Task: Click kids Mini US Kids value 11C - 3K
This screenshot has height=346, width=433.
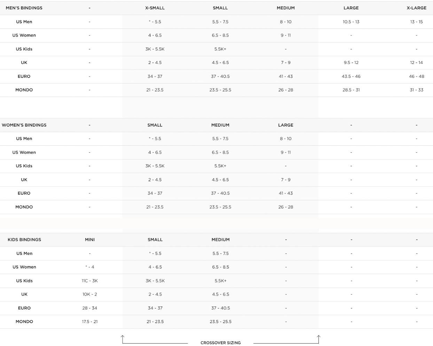Action: [90, 281]
